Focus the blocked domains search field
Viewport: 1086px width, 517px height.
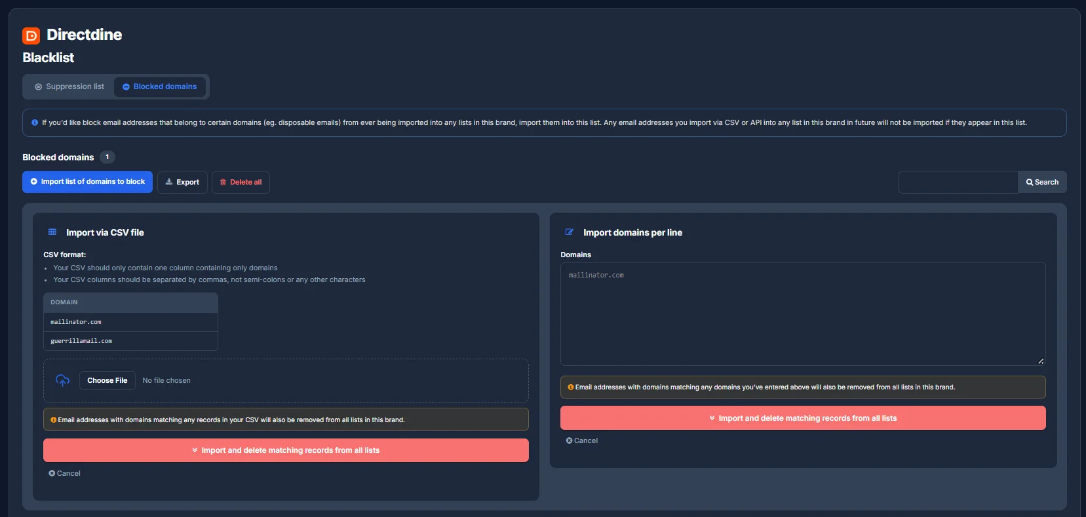(958, 182)
